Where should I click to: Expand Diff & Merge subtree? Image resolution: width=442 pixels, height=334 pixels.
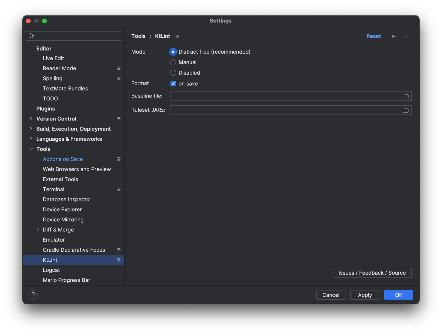pyautogui.click(x=38, y=230)
